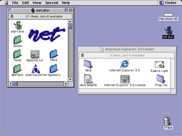Click the net logo graphic in net.disc
The width and height of the screenshot is (182, 136).
(47, 34)
